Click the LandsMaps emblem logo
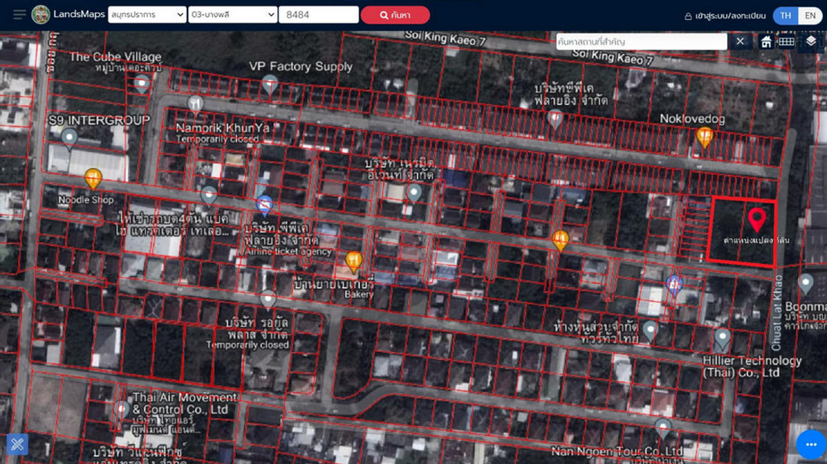The image size is (827, 464). point(41,14)
